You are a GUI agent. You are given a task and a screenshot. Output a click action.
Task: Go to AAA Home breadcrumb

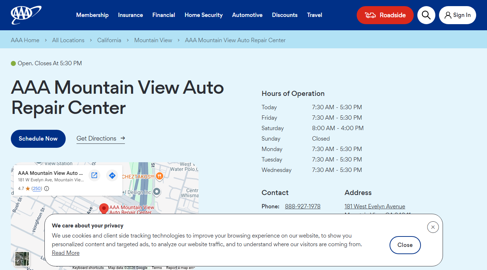25,40
